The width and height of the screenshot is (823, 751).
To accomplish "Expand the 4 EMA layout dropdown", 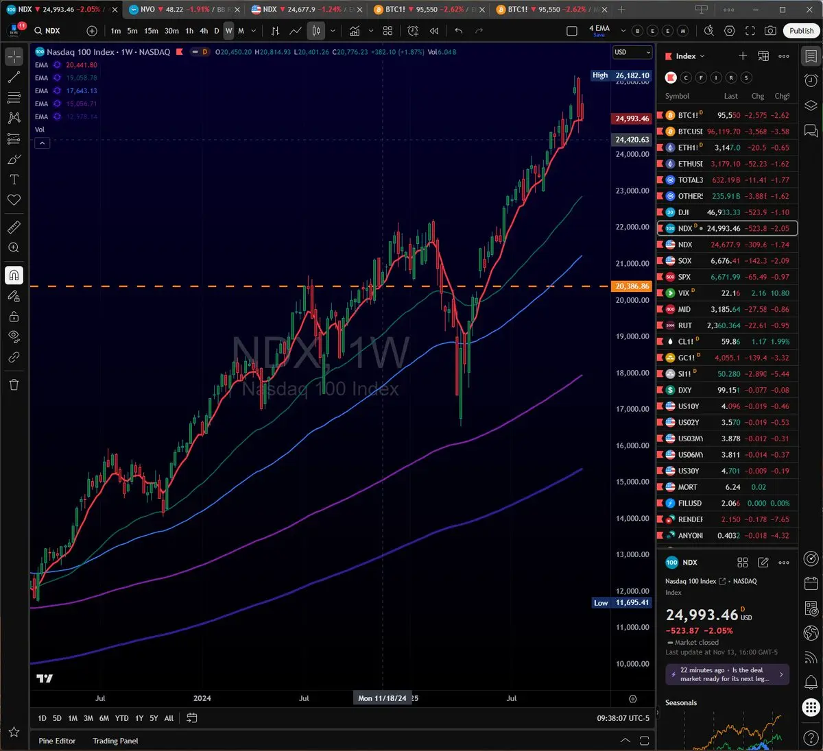I will (623, 31).
